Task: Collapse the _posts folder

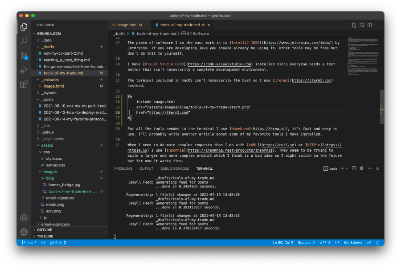Action: click(70, 100)
